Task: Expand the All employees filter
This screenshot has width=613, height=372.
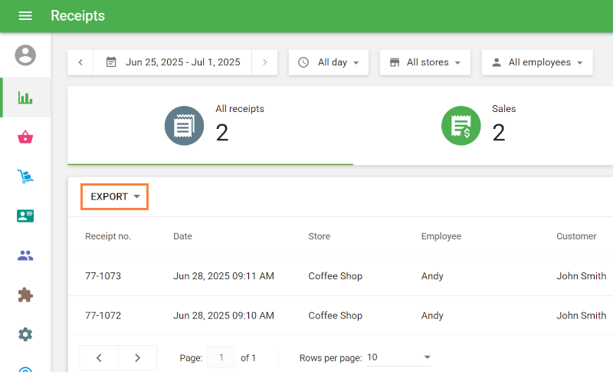Action: pos(537,62)
